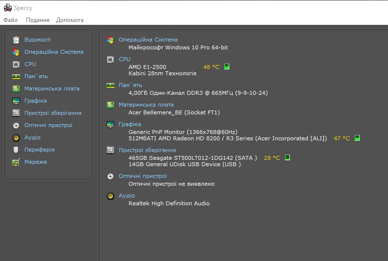
Task: Click the network Мережа icon in sidebar
Action: [16, 162]
